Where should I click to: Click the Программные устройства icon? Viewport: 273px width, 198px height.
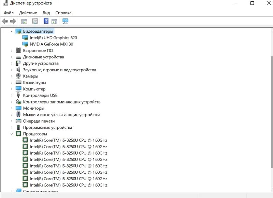point(18,127)
